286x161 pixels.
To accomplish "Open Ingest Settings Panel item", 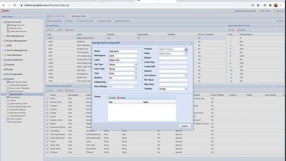I will tap(18, 103).
